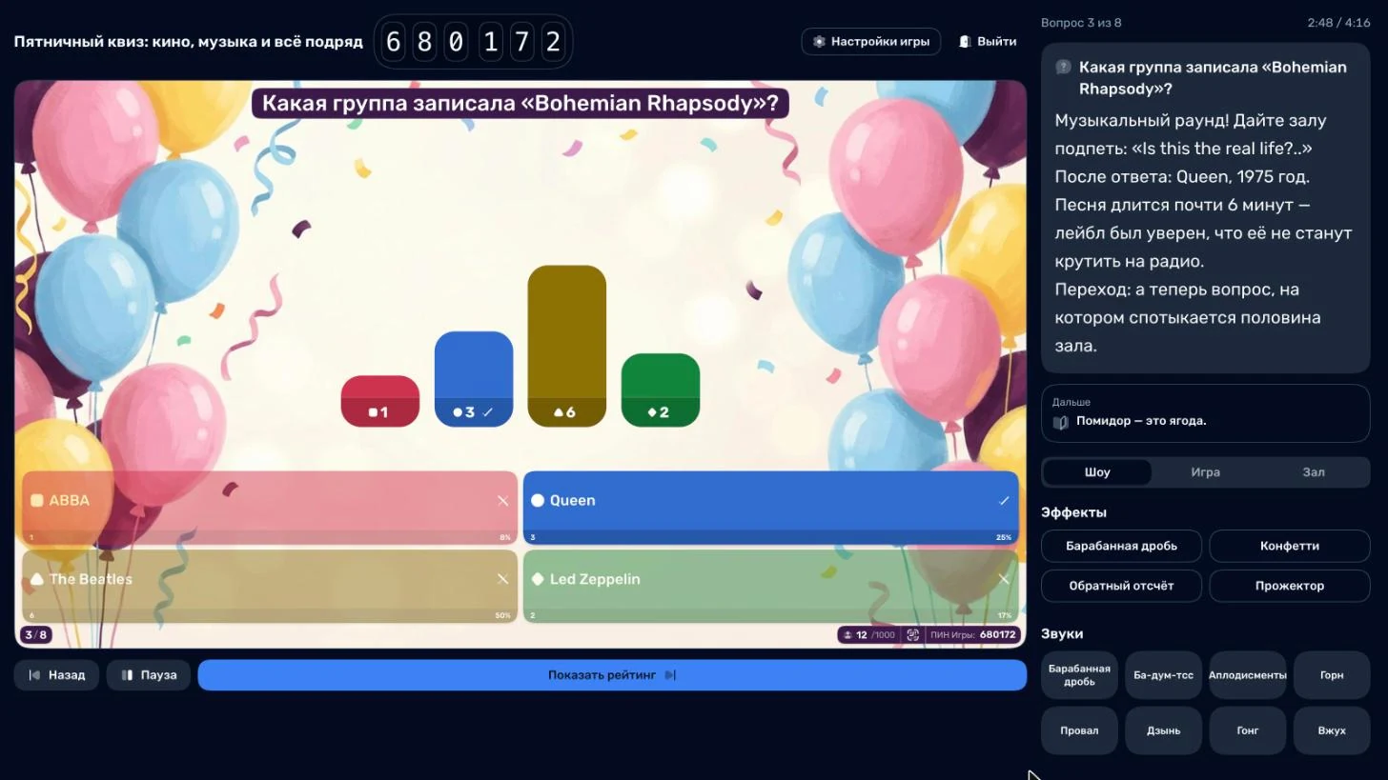Start the Обратный отсчёт effect
Image resolution: width=1388 pixels, height=780 pixels.
(1121, 586)
